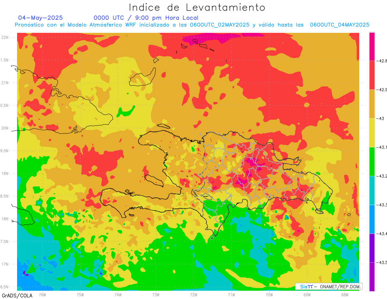Click the blue swatch between -43.3 and -43.4
Viewport: 387px width, 299px height.
click(x=372, y=219)
